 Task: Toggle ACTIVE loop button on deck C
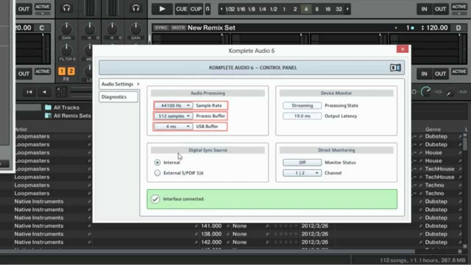click(x=43, y=71)
